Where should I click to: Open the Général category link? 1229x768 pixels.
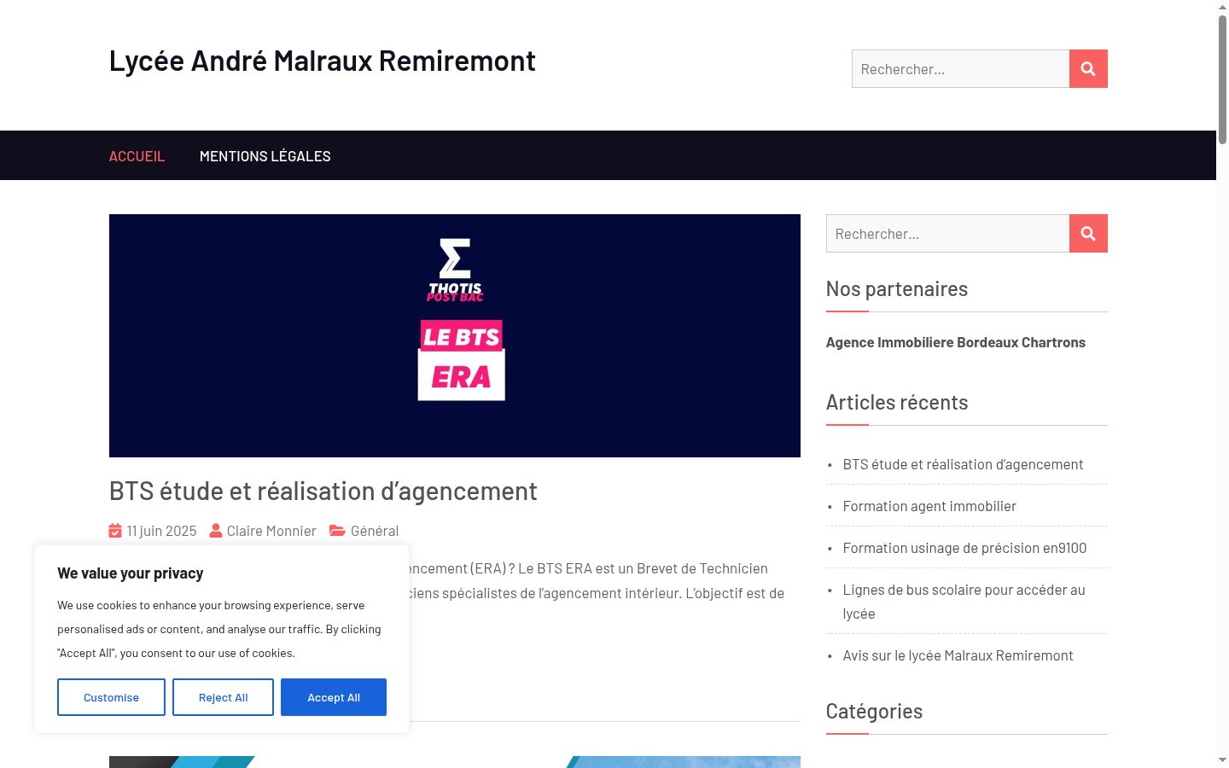[x=375, y=531]
